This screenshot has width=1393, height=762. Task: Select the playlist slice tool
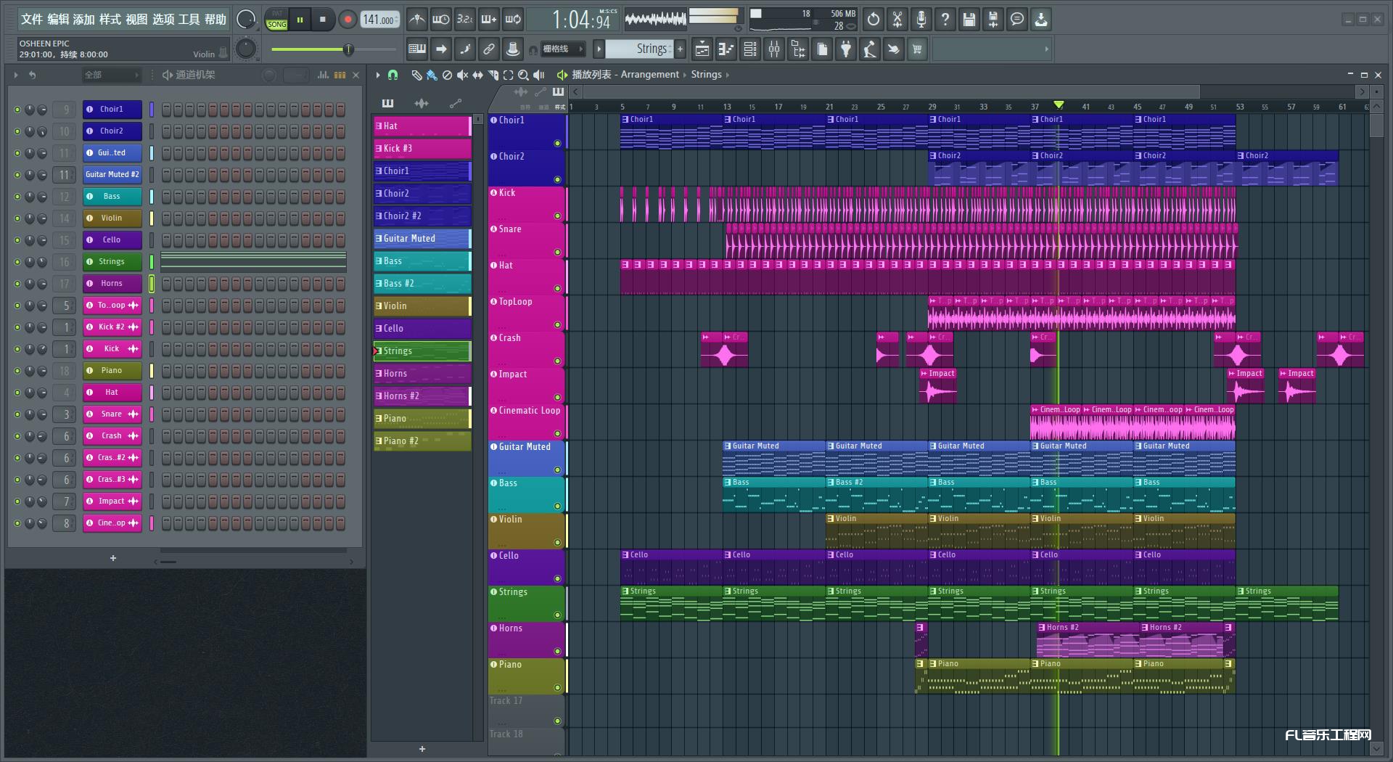click(x=493, y=75)
